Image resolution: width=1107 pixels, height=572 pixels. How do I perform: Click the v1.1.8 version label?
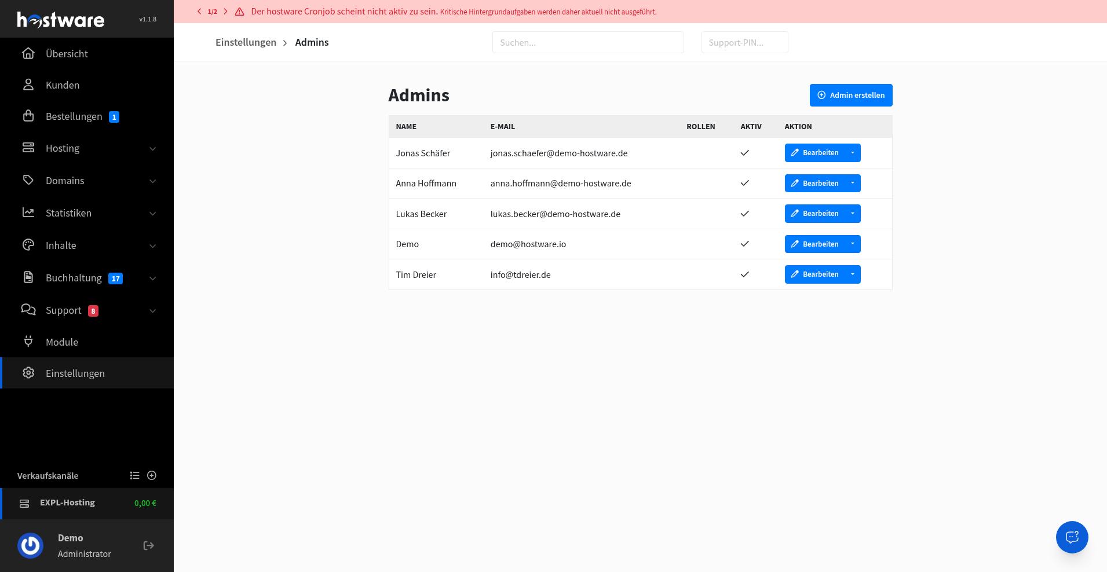(x=148, y=19)
